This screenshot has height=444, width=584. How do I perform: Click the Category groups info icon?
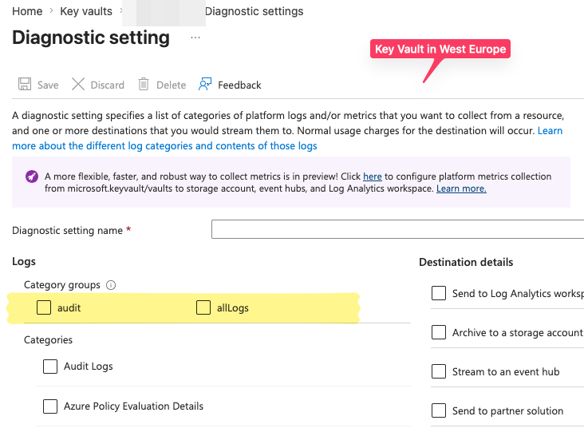coord(111,285)
